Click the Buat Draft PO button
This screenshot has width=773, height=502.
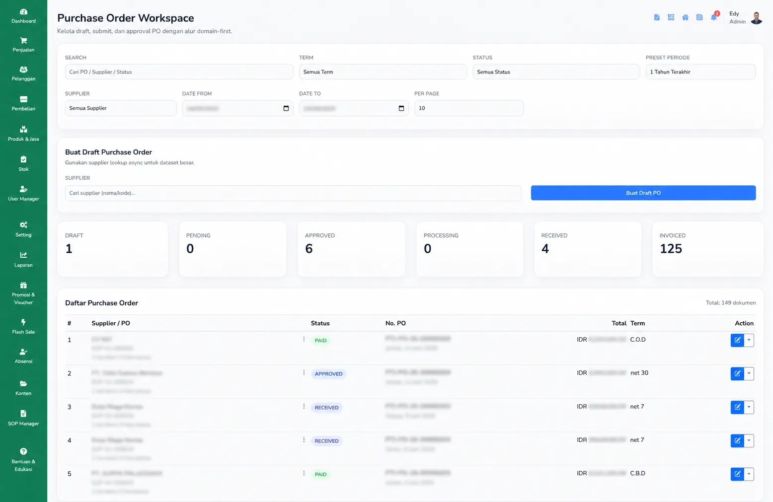[x=643, y=193]
